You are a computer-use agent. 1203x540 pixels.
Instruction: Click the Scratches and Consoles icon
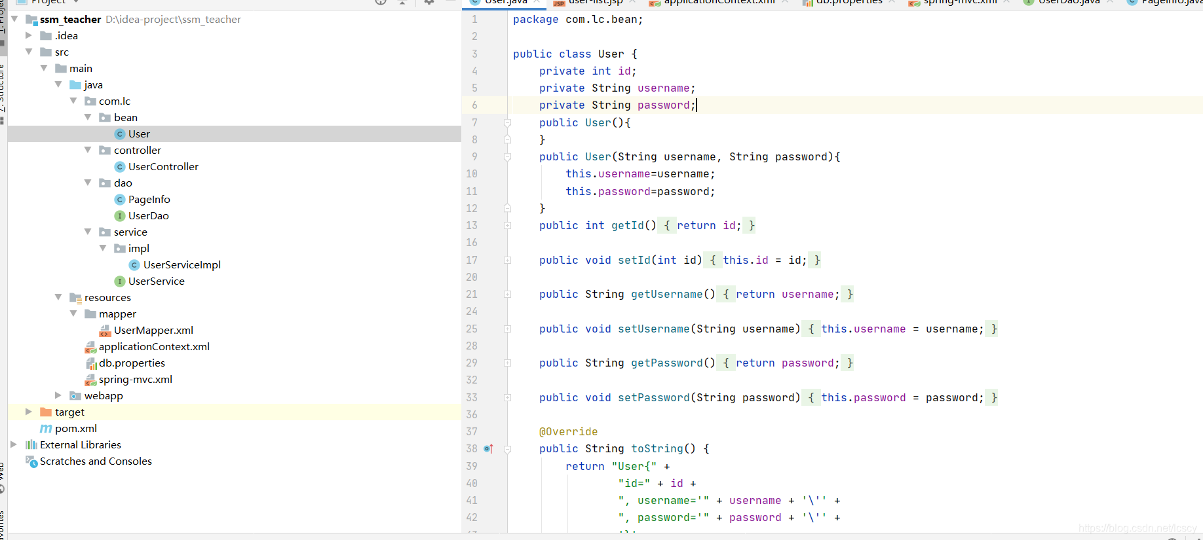tap(31, 461)
